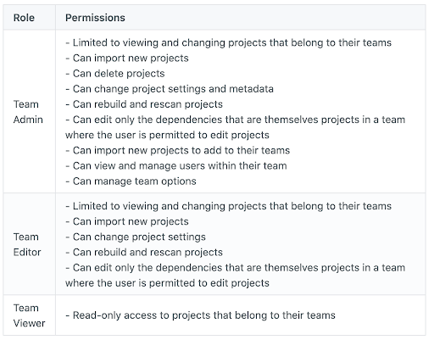This screenshot has height=340, width=434.
Task: Click Team Editor's 'Can edit only the dependencies' line
Action: tap(236, 275)
